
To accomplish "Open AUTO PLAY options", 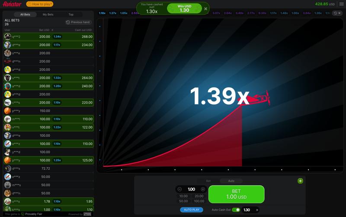I will coord(192,210).
